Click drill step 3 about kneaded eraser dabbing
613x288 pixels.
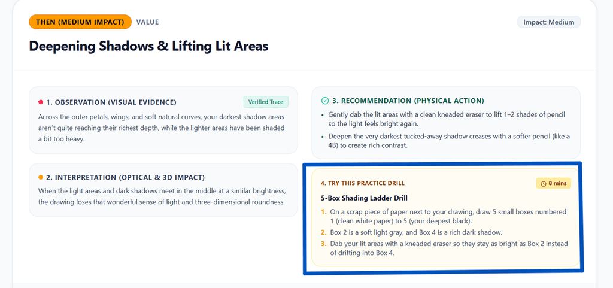coord(445,248)
